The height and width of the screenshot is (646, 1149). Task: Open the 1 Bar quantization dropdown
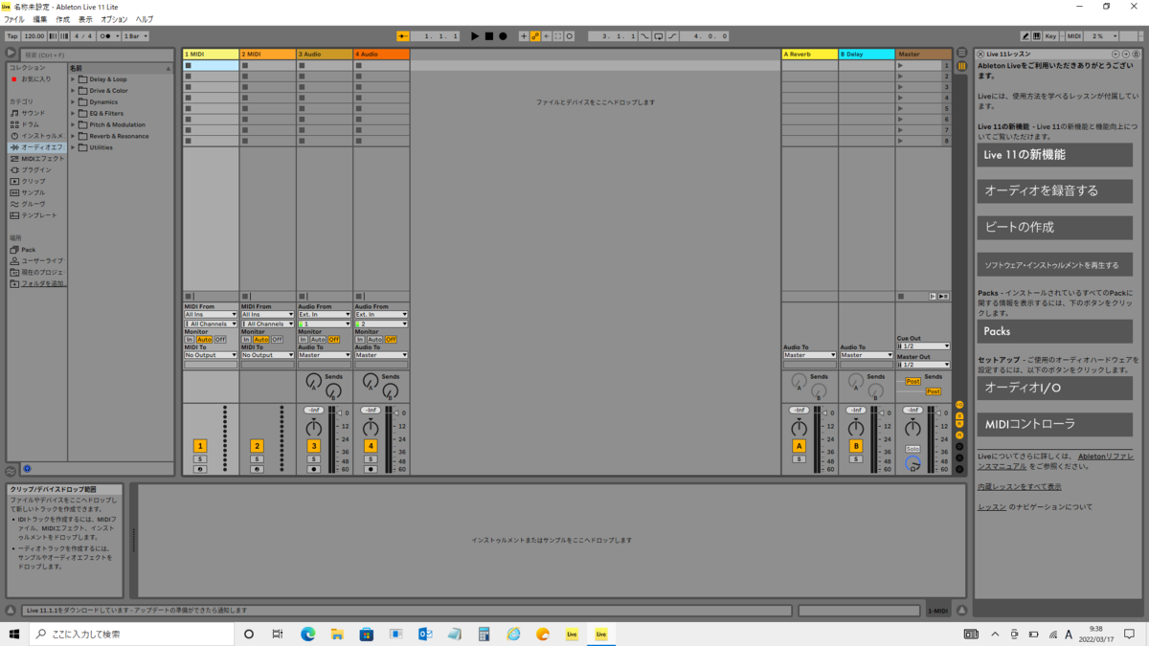(136, 36)
